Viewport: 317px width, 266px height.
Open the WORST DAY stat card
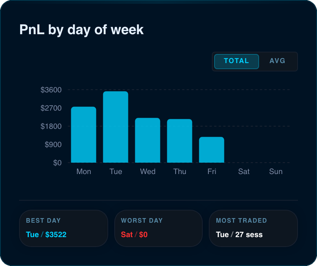point(158,228)
